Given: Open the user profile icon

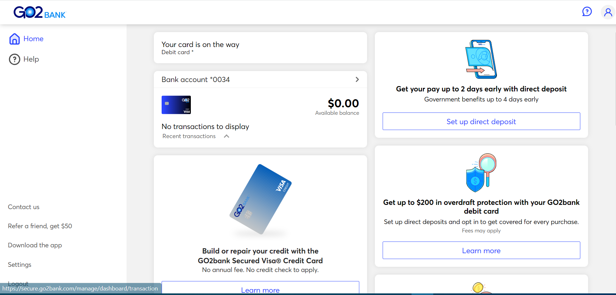Looking at the screenshot, I should (608, 12).
